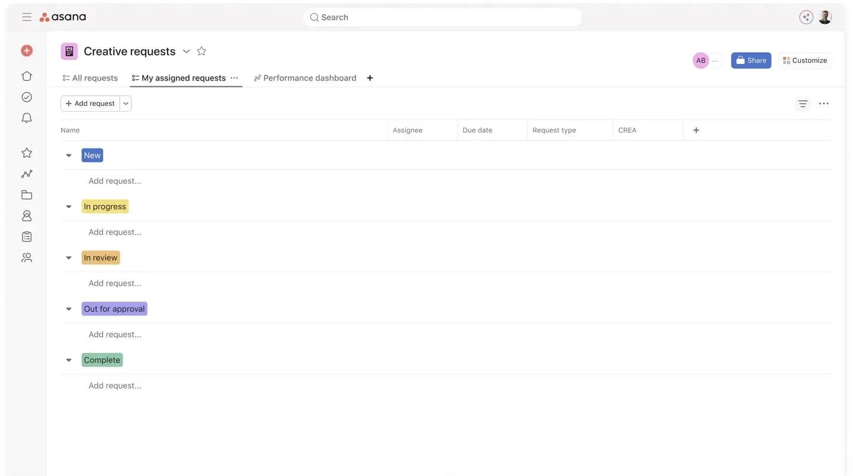Click the In progress section label

tap(105, 206)
